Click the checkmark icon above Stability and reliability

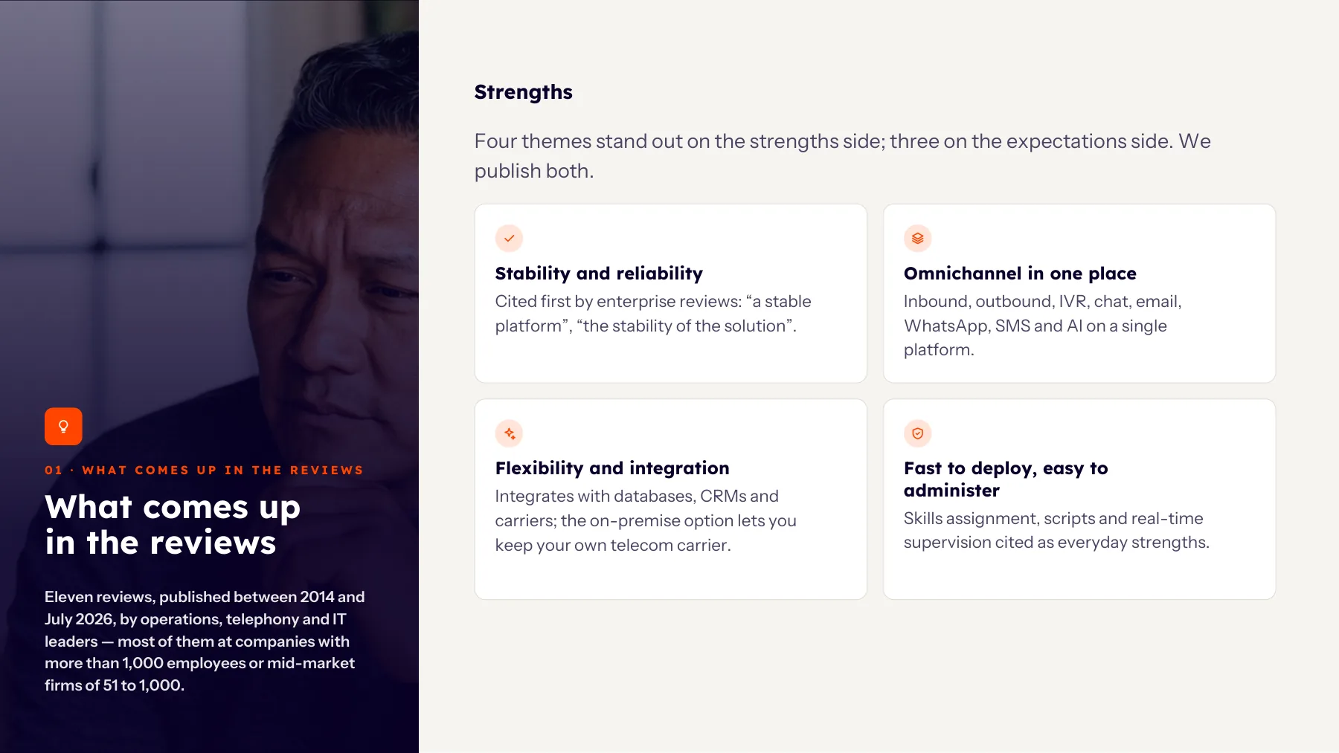[x=509, y=239]
